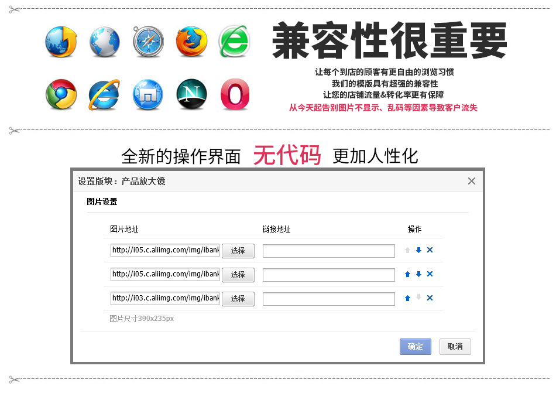The image size is (556, 393).
Task: Click the red 从今天起告别图片不显示 line
Action: tap(383, 107)
